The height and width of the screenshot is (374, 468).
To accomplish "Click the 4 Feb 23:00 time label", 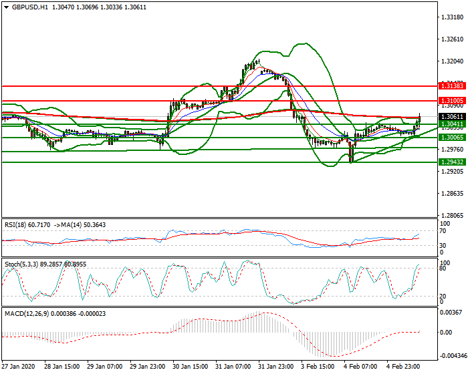I will tap(404, 367).
